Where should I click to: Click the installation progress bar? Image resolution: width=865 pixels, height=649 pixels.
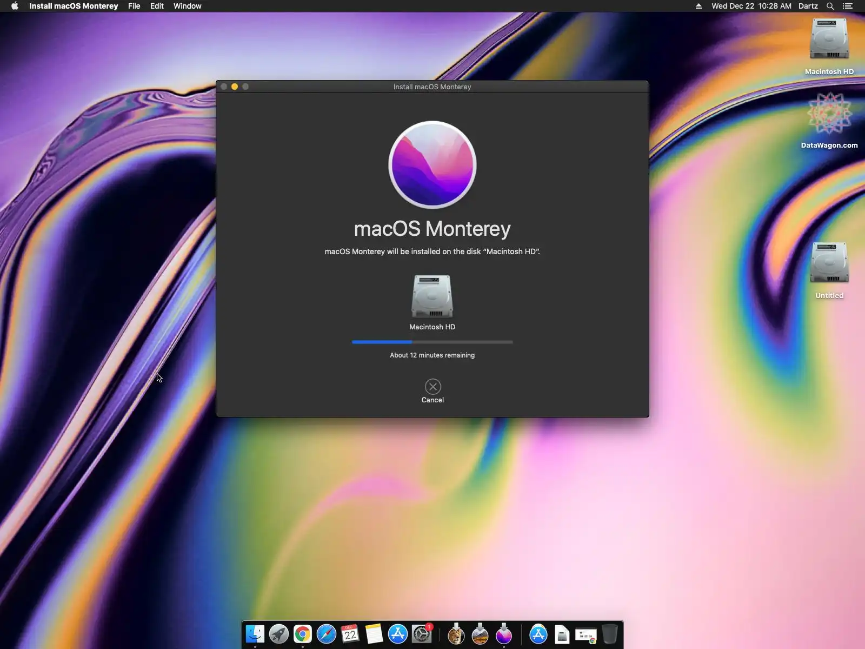coord(432,342)
